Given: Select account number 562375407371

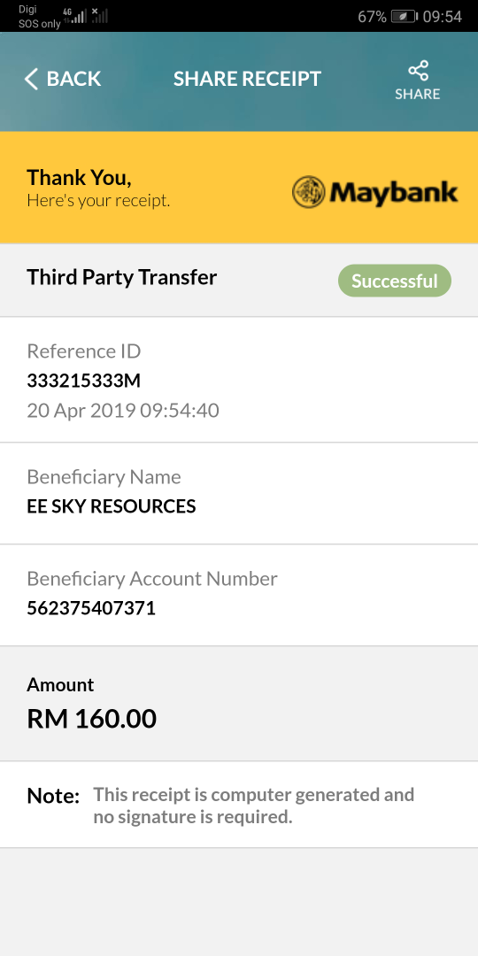Looking at the screenshot, I should click(91, 608).
